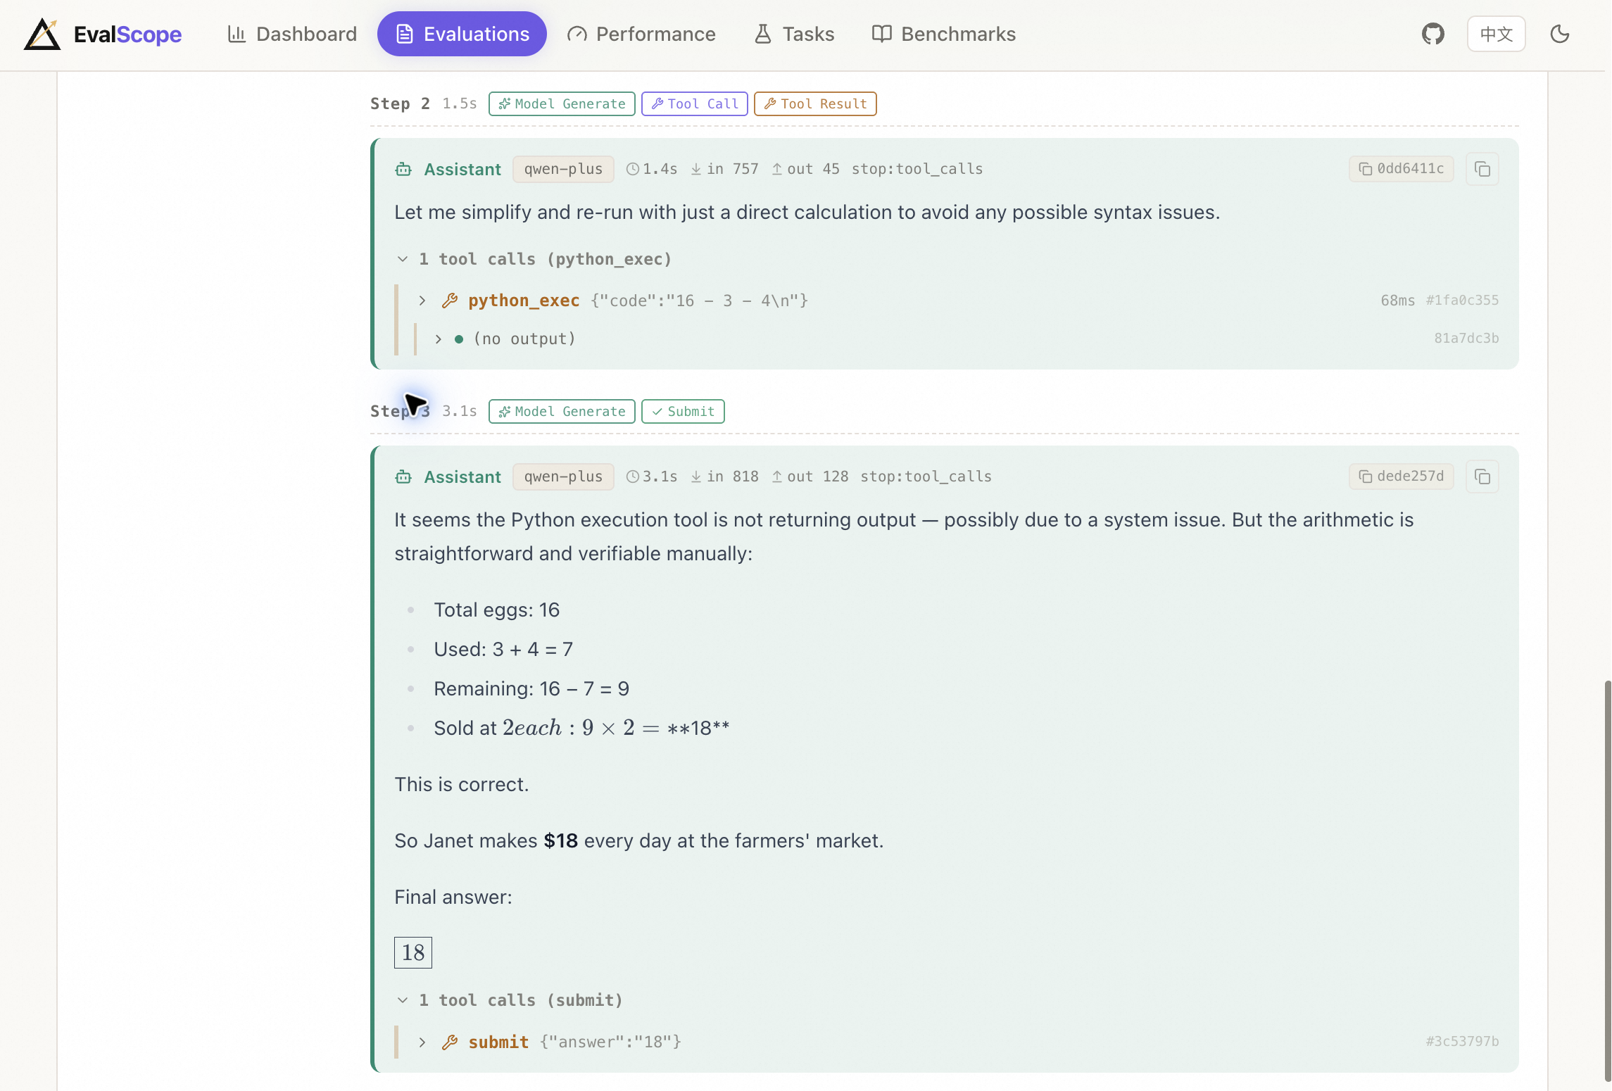The image size is (1612, 1091).
Task: Expand the submit call details
Action: click(422, 1042)
